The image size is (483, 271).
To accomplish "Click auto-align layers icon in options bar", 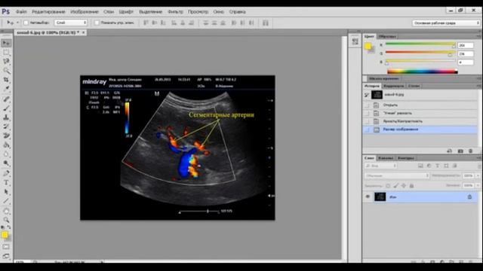I will 266,23.
